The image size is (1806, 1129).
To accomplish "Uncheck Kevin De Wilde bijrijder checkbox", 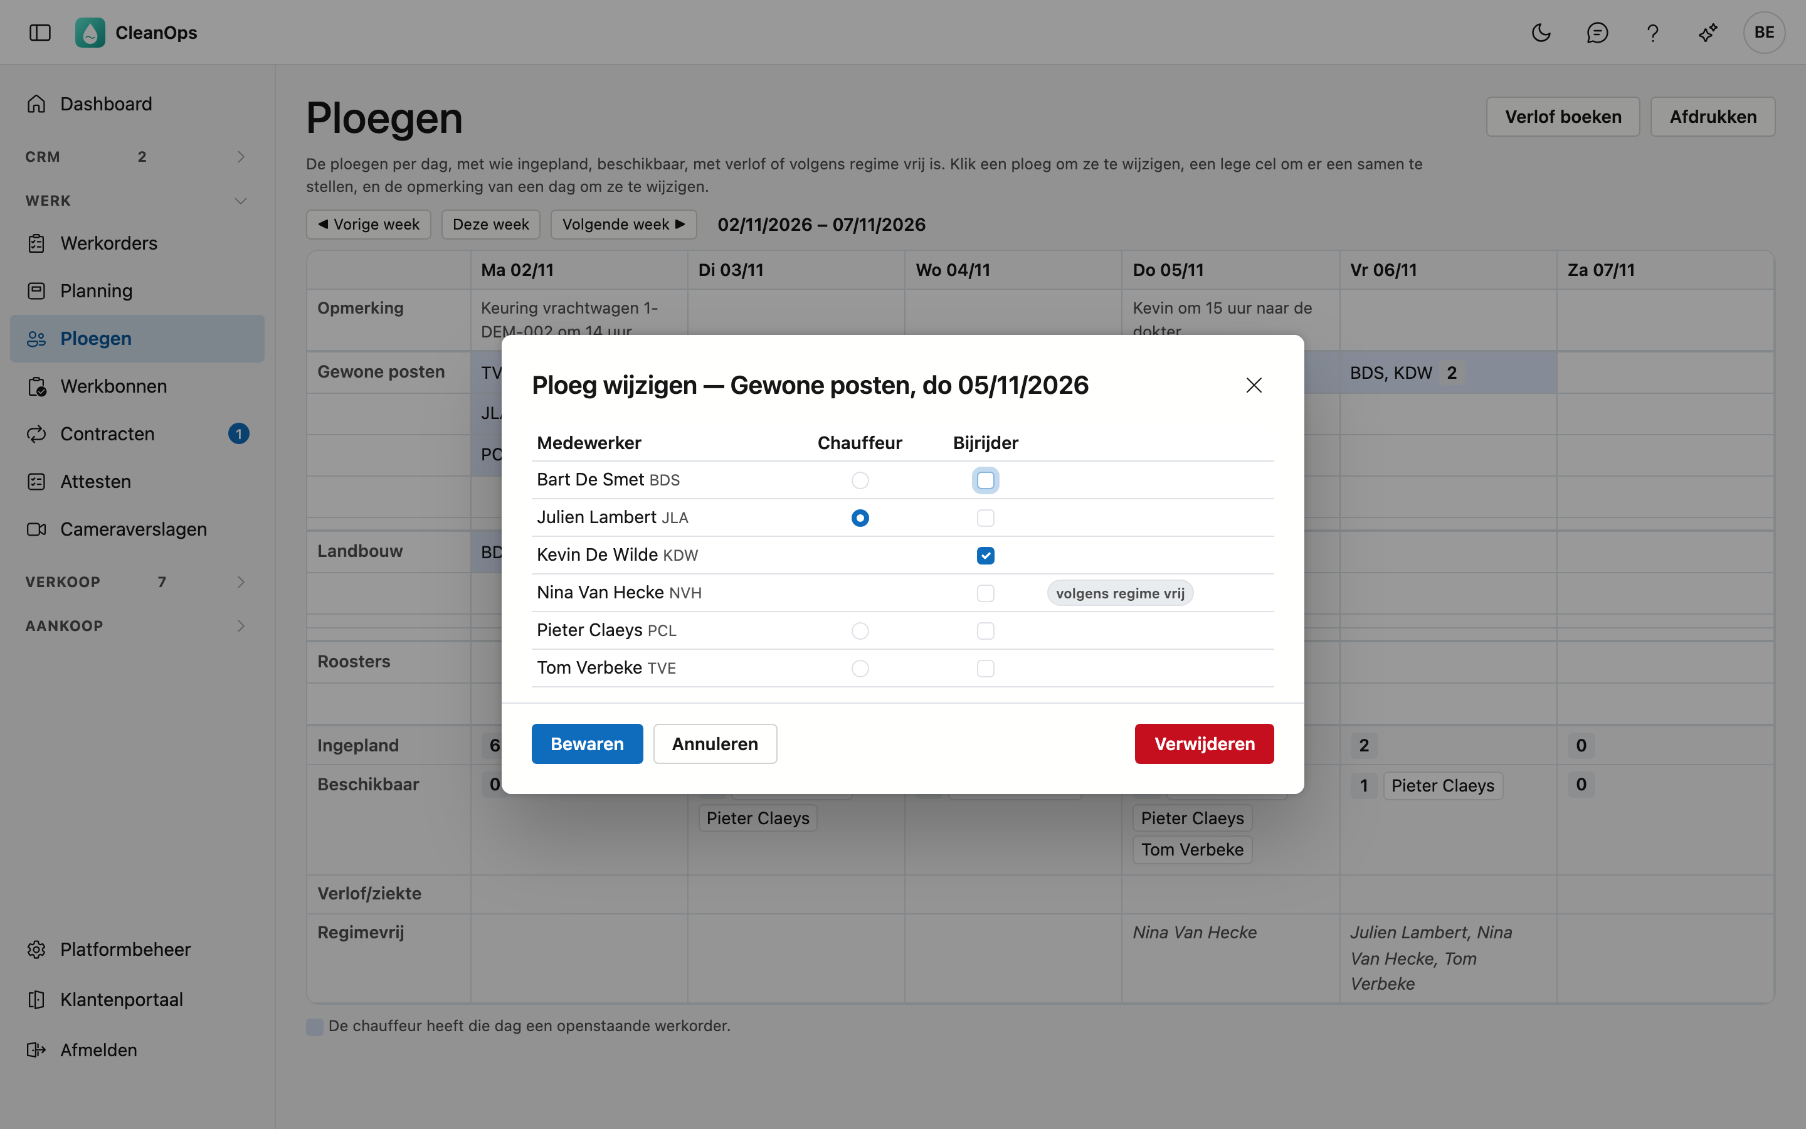I will point(985,556).
